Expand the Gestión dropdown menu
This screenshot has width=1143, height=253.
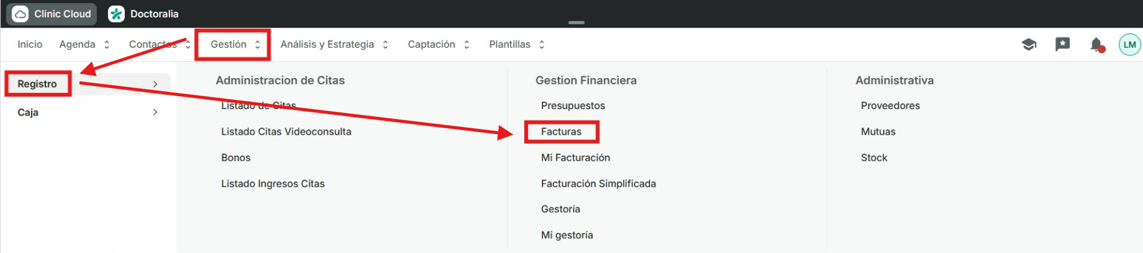[x=235, y=45]
